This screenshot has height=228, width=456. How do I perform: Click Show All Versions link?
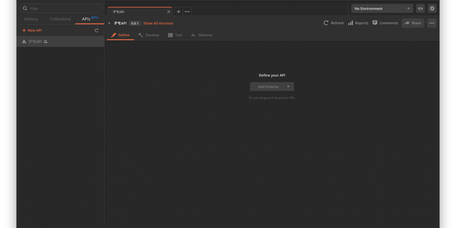click(158, 23)
